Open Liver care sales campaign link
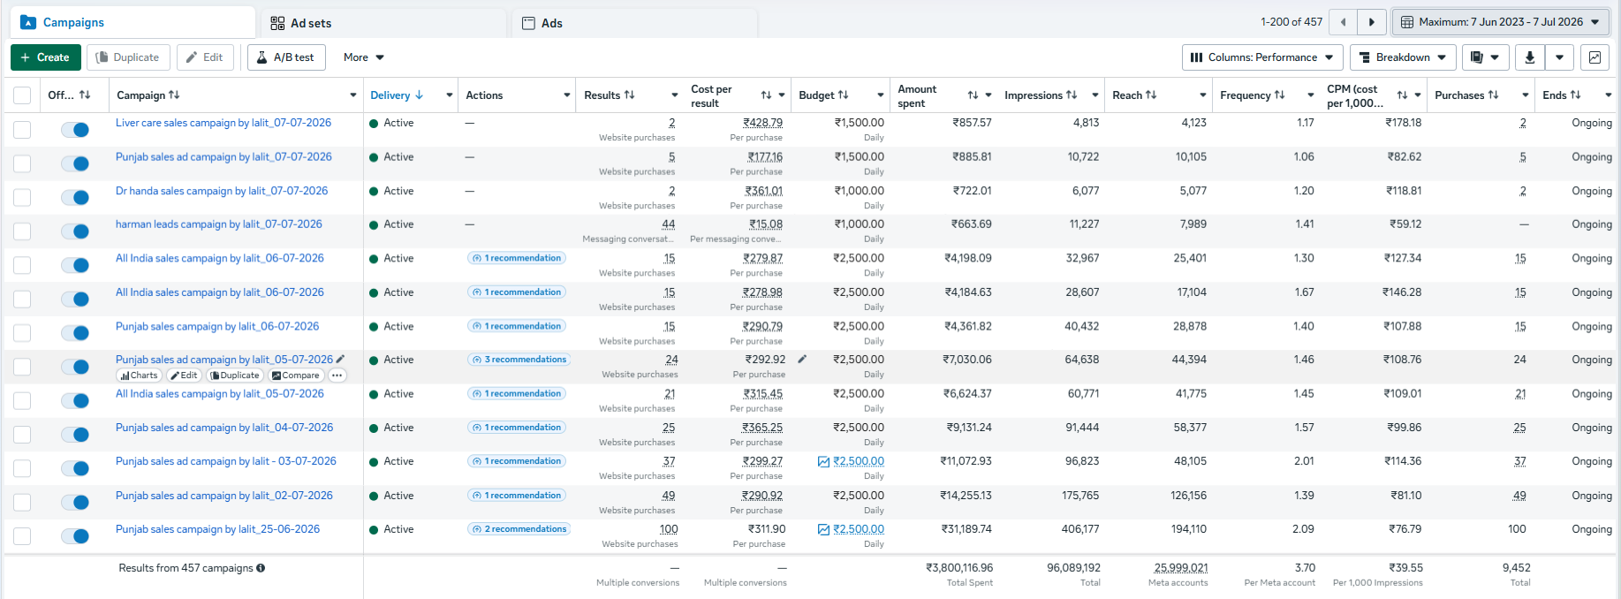Image resolution: width=1621 pixels, height=599 pixels. tap(223, 123)
